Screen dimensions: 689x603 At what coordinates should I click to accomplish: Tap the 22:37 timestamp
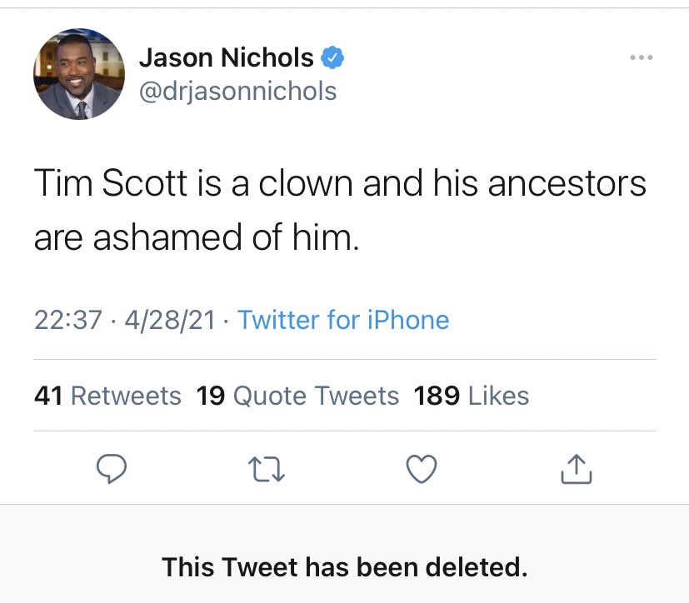tap(68, 320)
